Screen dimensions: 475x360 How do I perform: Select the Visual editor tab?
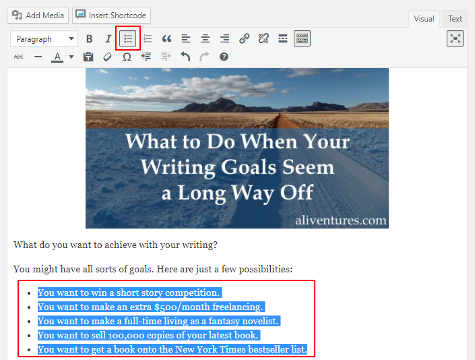pos(424,19)
